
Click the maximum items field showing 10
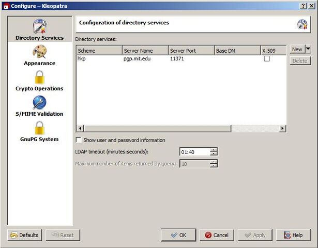(x=195, y=164)
